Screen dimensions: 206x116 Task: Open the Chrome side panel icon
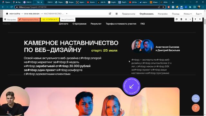[194, 7]
